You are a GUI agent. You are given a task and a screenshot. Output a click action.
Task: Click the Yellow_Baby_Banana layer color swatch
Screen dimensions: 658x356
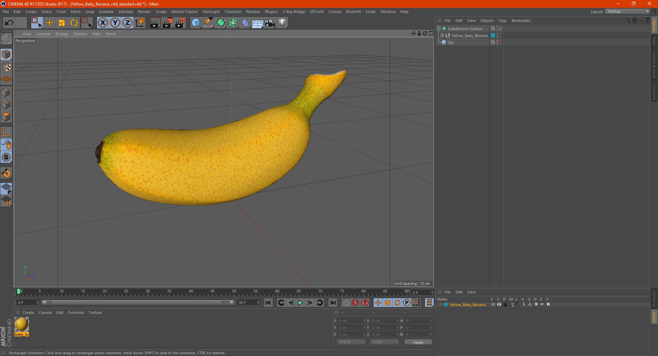tap(446, 305)
